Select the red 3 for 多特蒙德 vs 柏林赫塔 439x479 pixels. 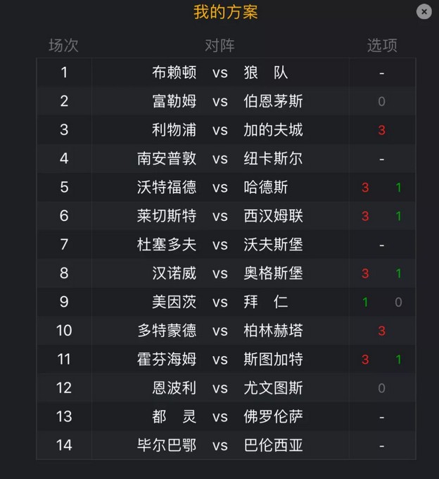[x=381, y=331]
